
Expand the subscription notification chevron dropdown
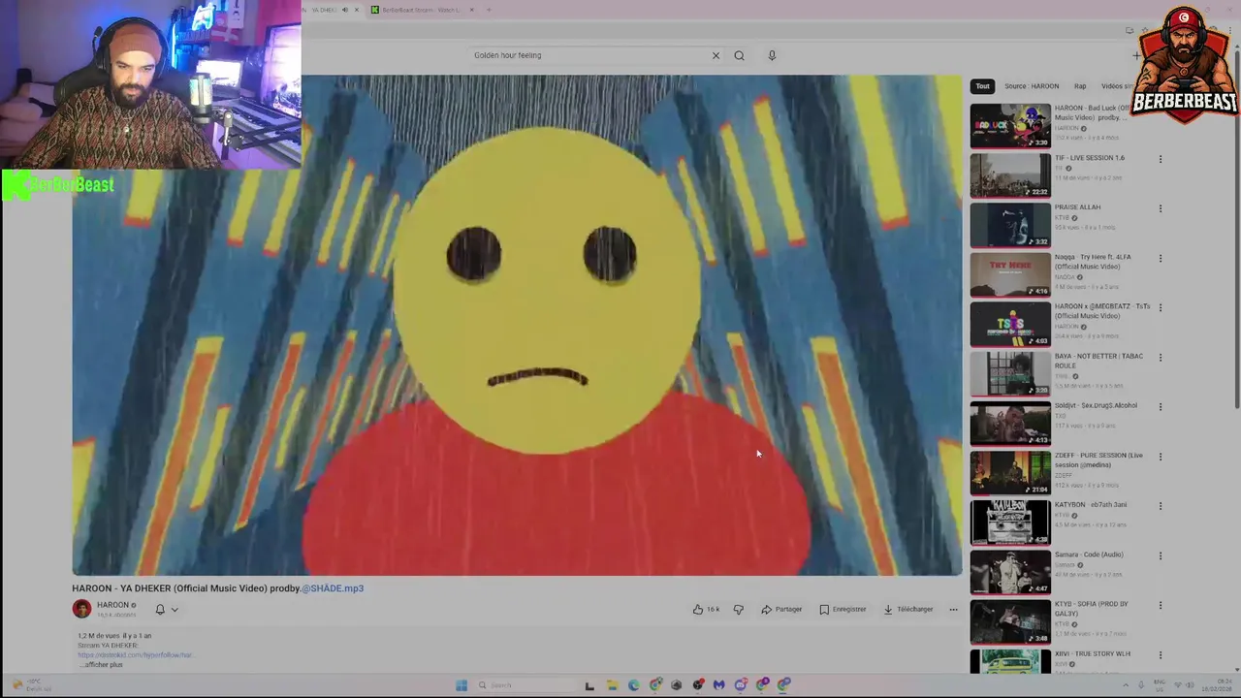pos(175,610)
